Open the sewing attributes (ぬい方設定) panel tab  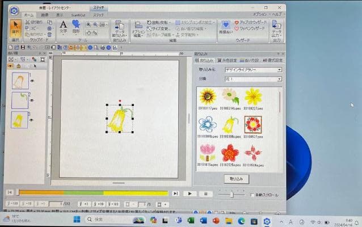coord(249,60)
